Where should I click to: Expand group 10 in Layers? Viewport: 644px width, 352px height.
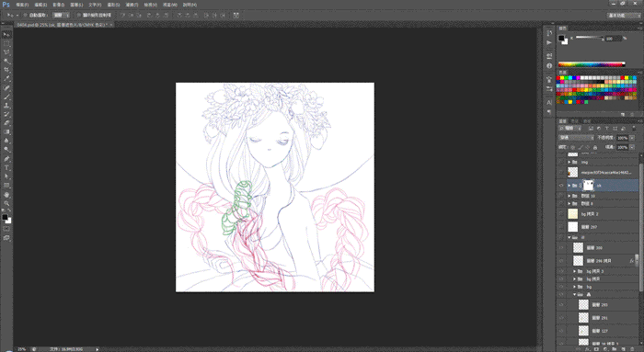[569, 196]
